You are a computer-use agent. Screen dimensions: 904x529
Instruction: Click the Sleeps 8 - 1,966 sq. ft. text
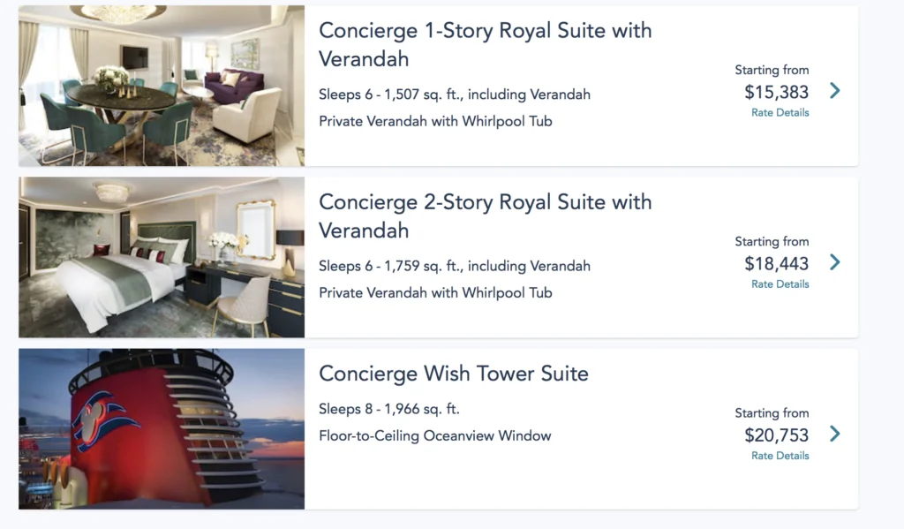(x=388, y=409)
